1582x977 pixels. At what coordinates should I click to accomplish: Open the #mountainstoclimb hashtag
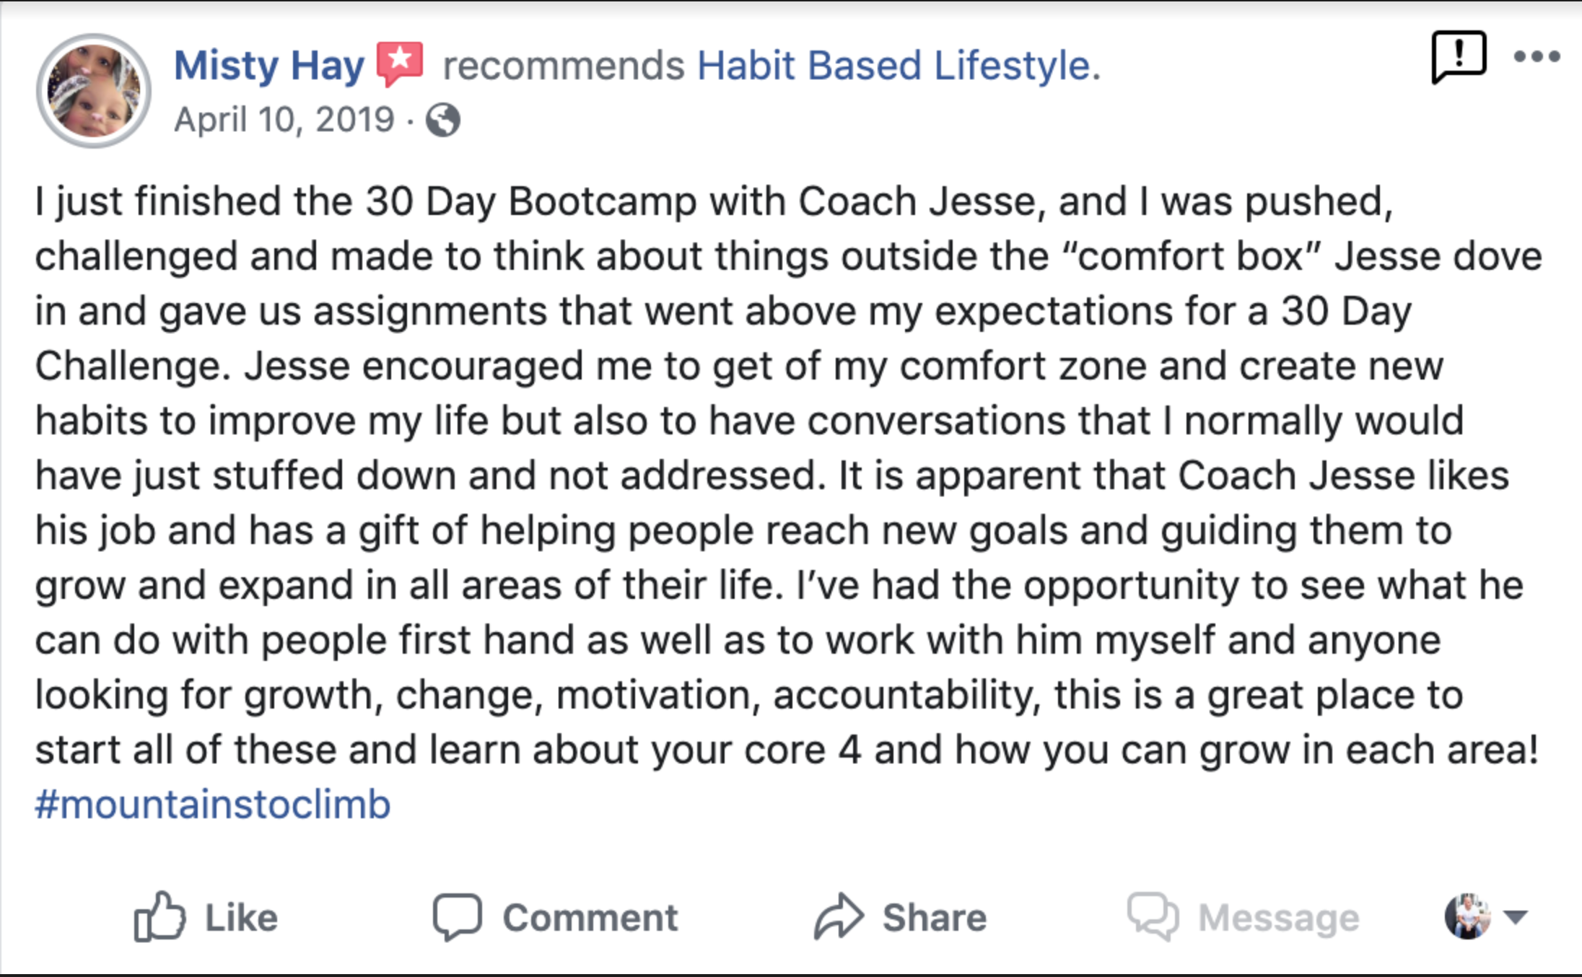213,805
